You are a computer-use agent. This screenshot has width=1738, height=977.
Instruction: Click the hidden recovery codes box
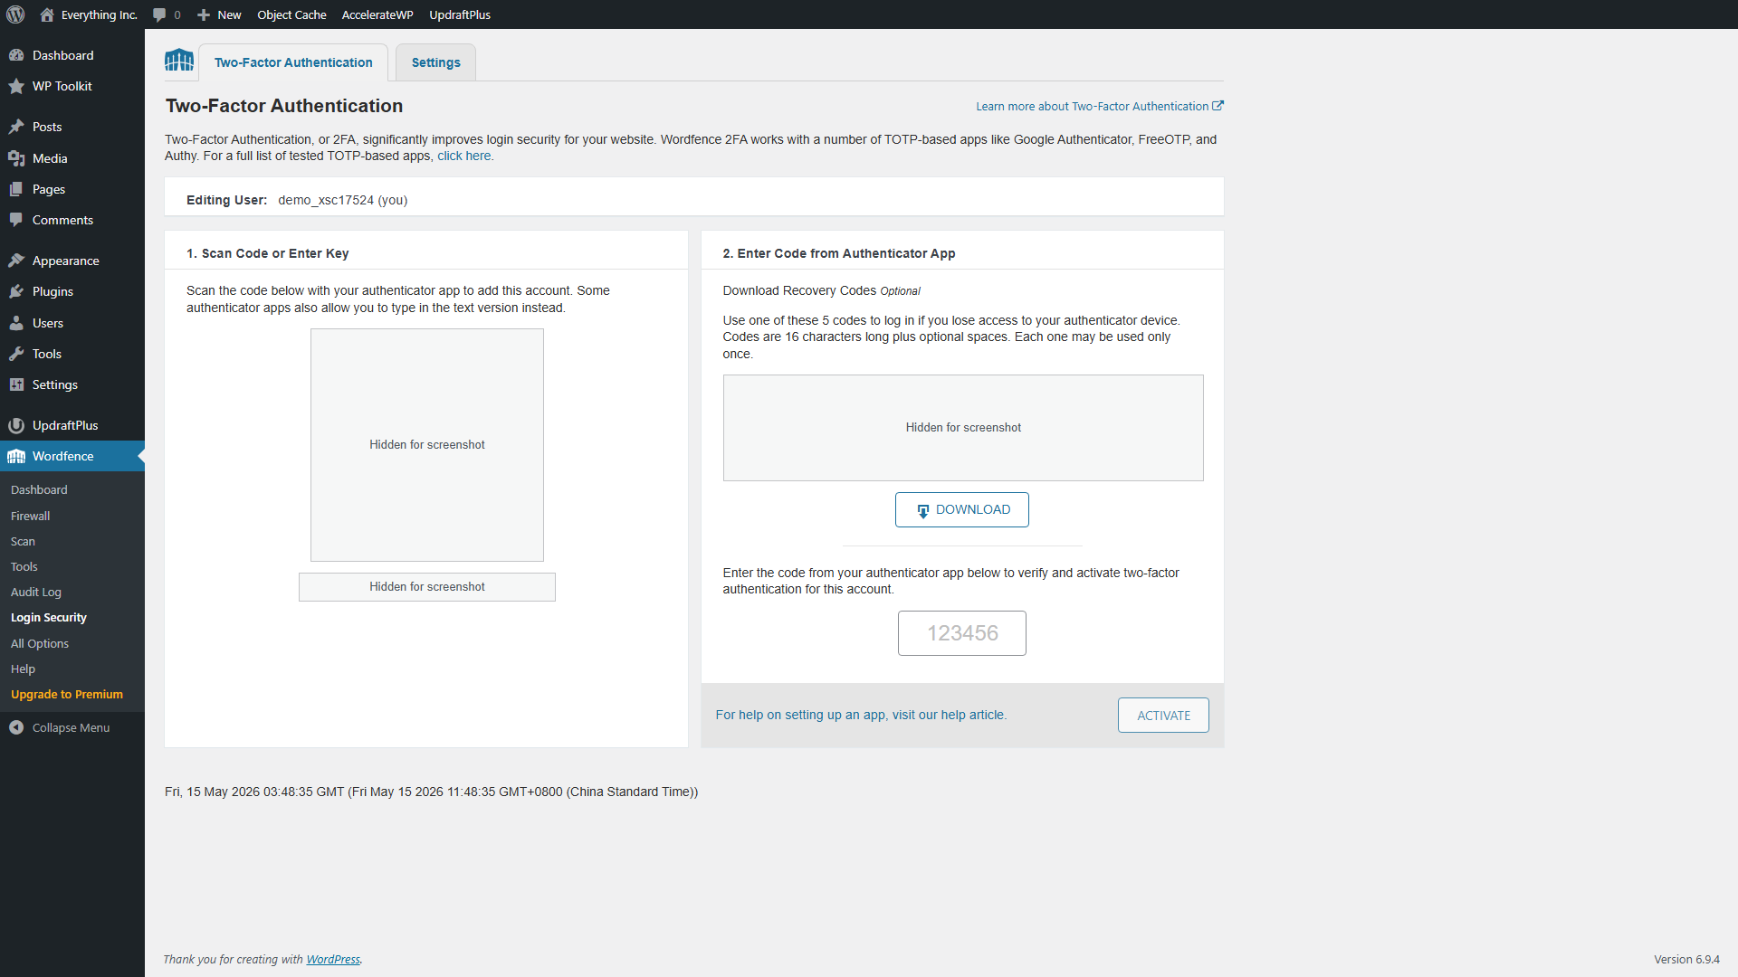click(963, 428)
